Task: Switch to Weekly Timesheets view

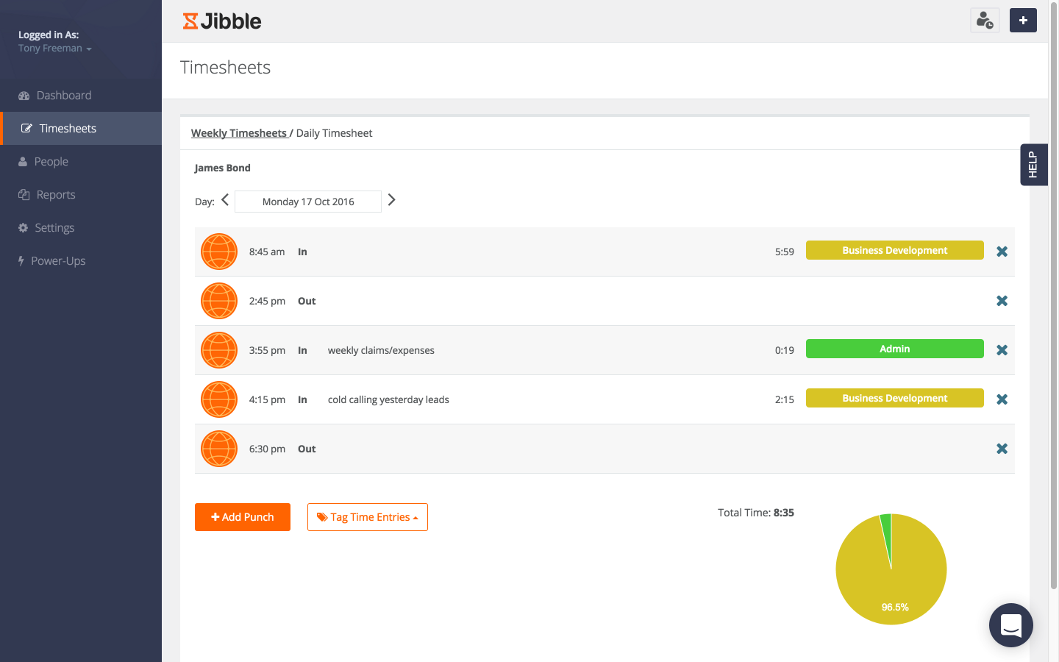Action: (x=239, y=132)
